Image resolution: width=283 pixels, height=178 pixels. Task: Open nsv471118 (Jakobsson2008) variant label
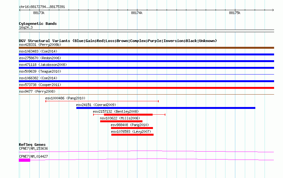click(43, 65)
